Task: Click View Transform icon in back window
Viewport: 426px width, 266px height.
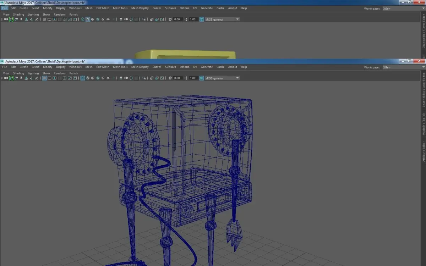Action: pyautogui.click(x=202, y=19)
